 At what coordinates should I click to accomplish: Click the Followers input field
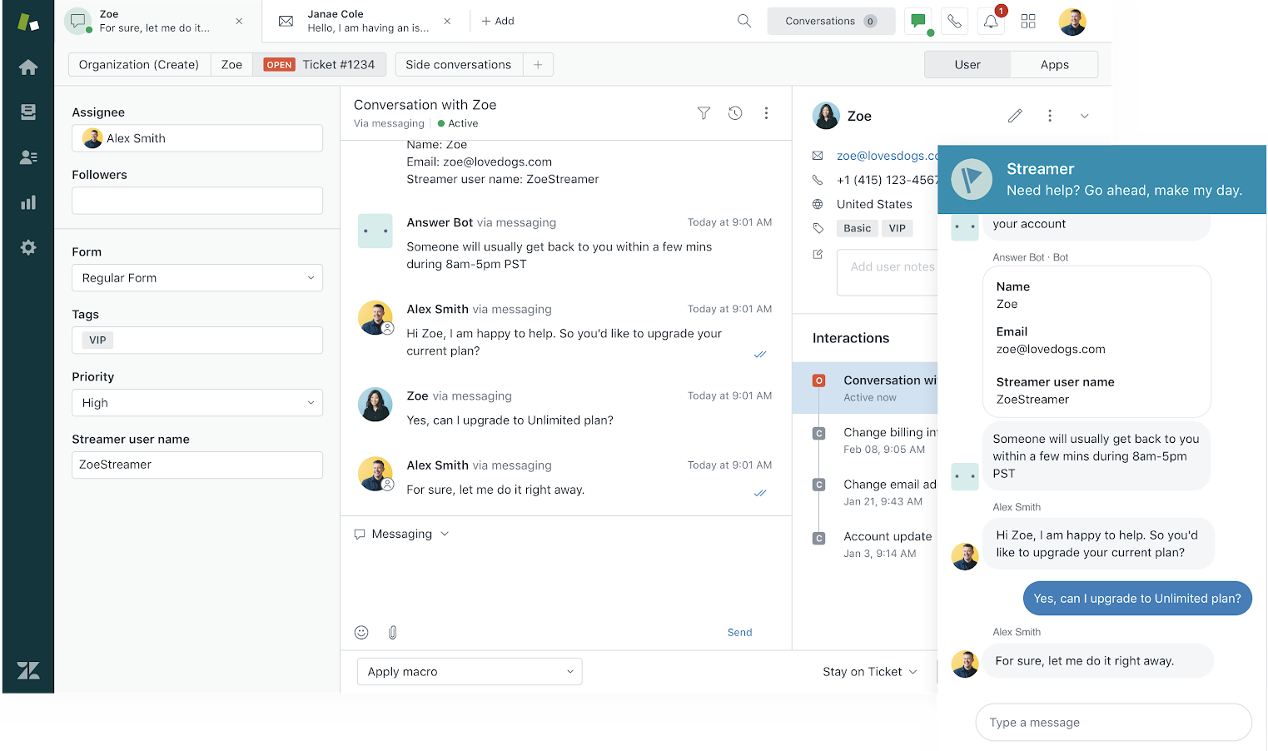197,201
